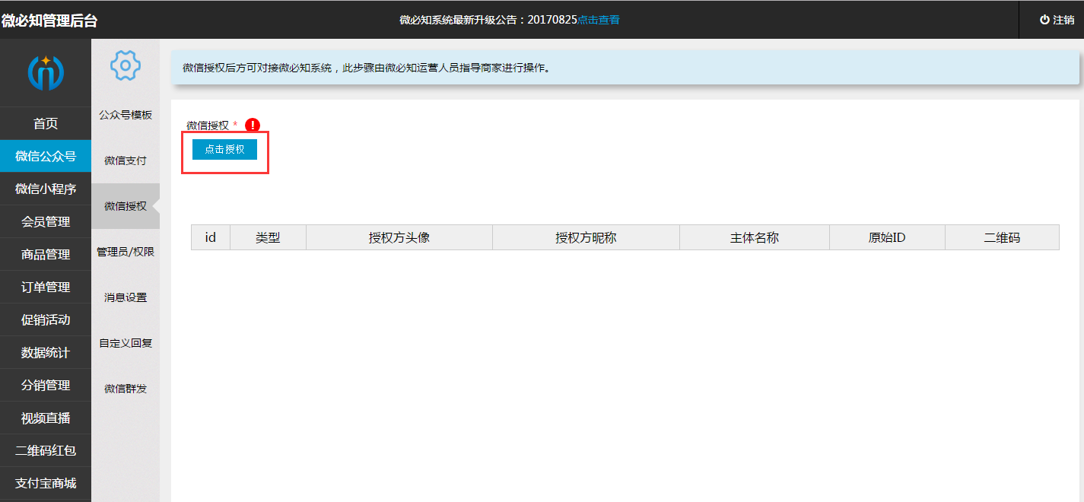Click the 类型 column header
The width and height of the screenshot is (1084, 502).
tap(268, 237)
